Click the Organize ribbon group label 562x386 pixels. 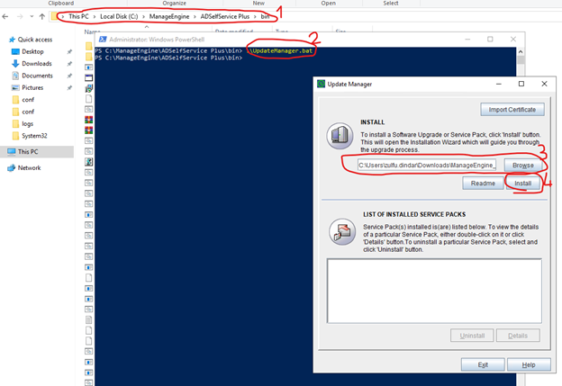point(174,3)
